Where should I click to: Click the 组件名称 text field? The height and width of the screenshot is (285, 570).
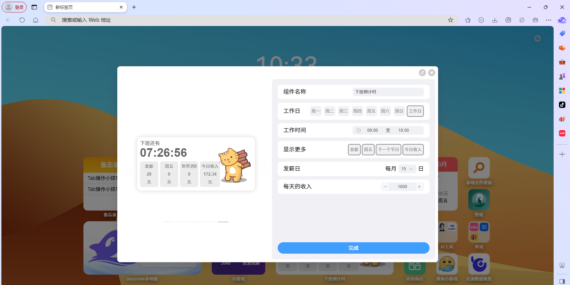(x=388, y=92)
